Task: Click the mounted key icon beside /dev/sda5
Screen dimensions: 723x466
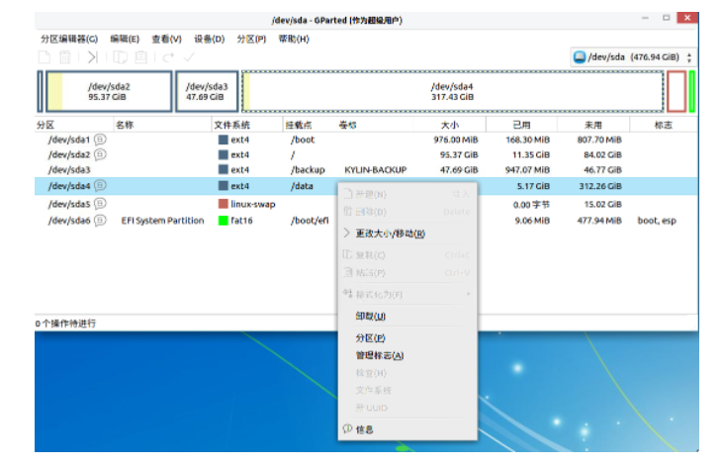Action: coord(100,204)
